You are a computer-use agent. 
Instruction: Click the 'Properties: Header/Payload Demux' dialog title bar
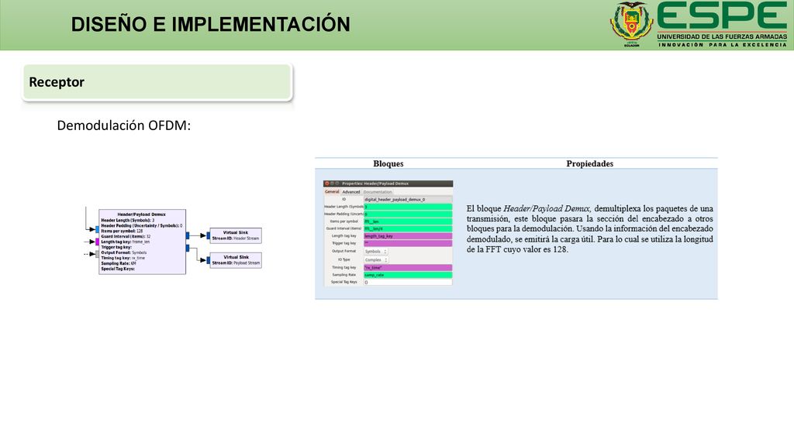(388, 184)
